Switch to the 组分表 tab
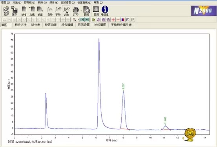 point(36,25)
